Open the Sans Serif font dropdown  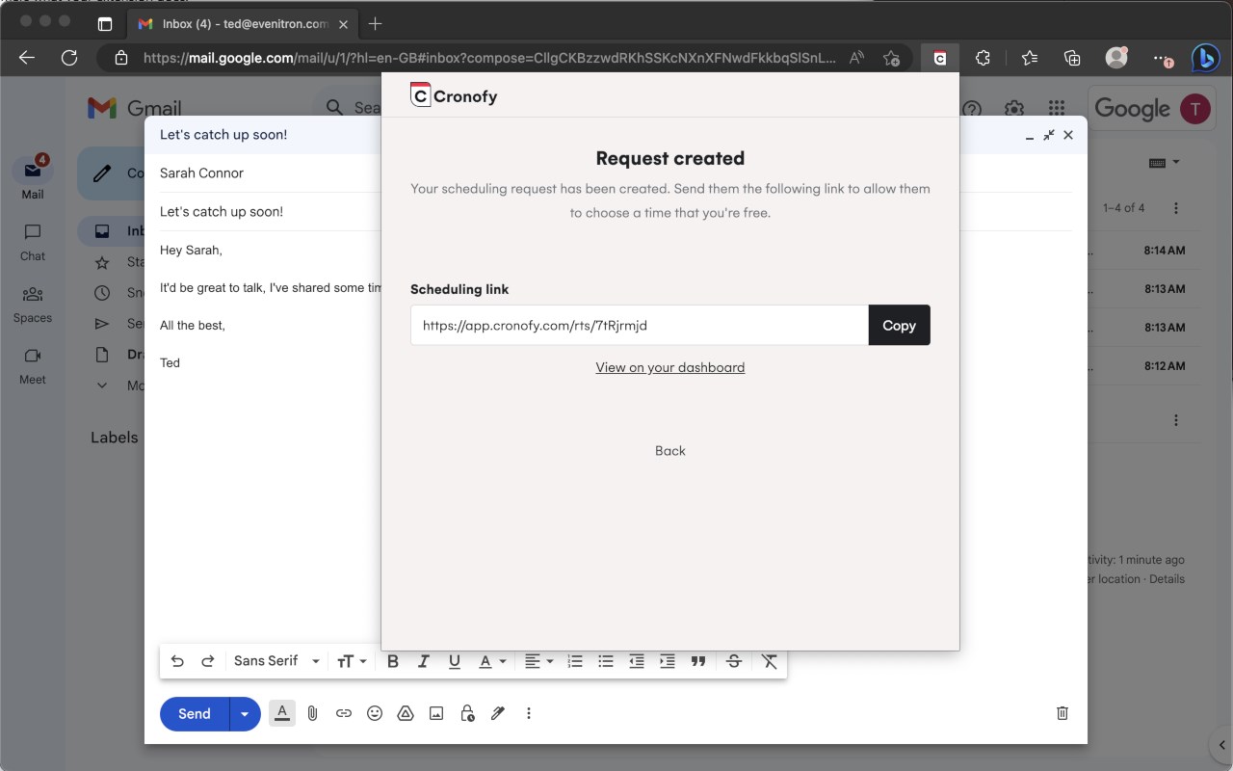coord(276,661)
